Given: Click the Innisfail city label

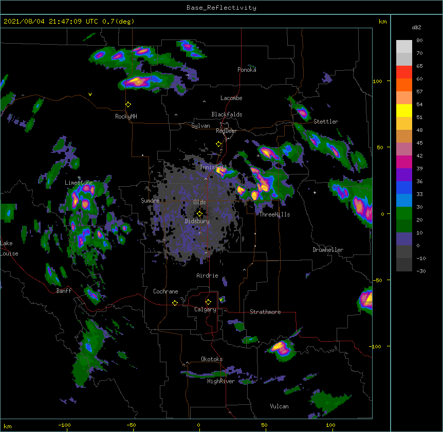Looking at the screenshot, I should click(213, 167).
